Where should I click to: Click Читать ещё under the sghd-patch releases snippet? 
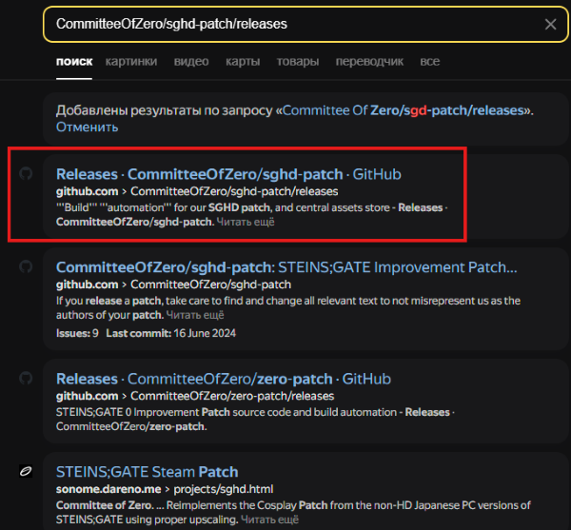pyautogui.click(x=246, y=222)
